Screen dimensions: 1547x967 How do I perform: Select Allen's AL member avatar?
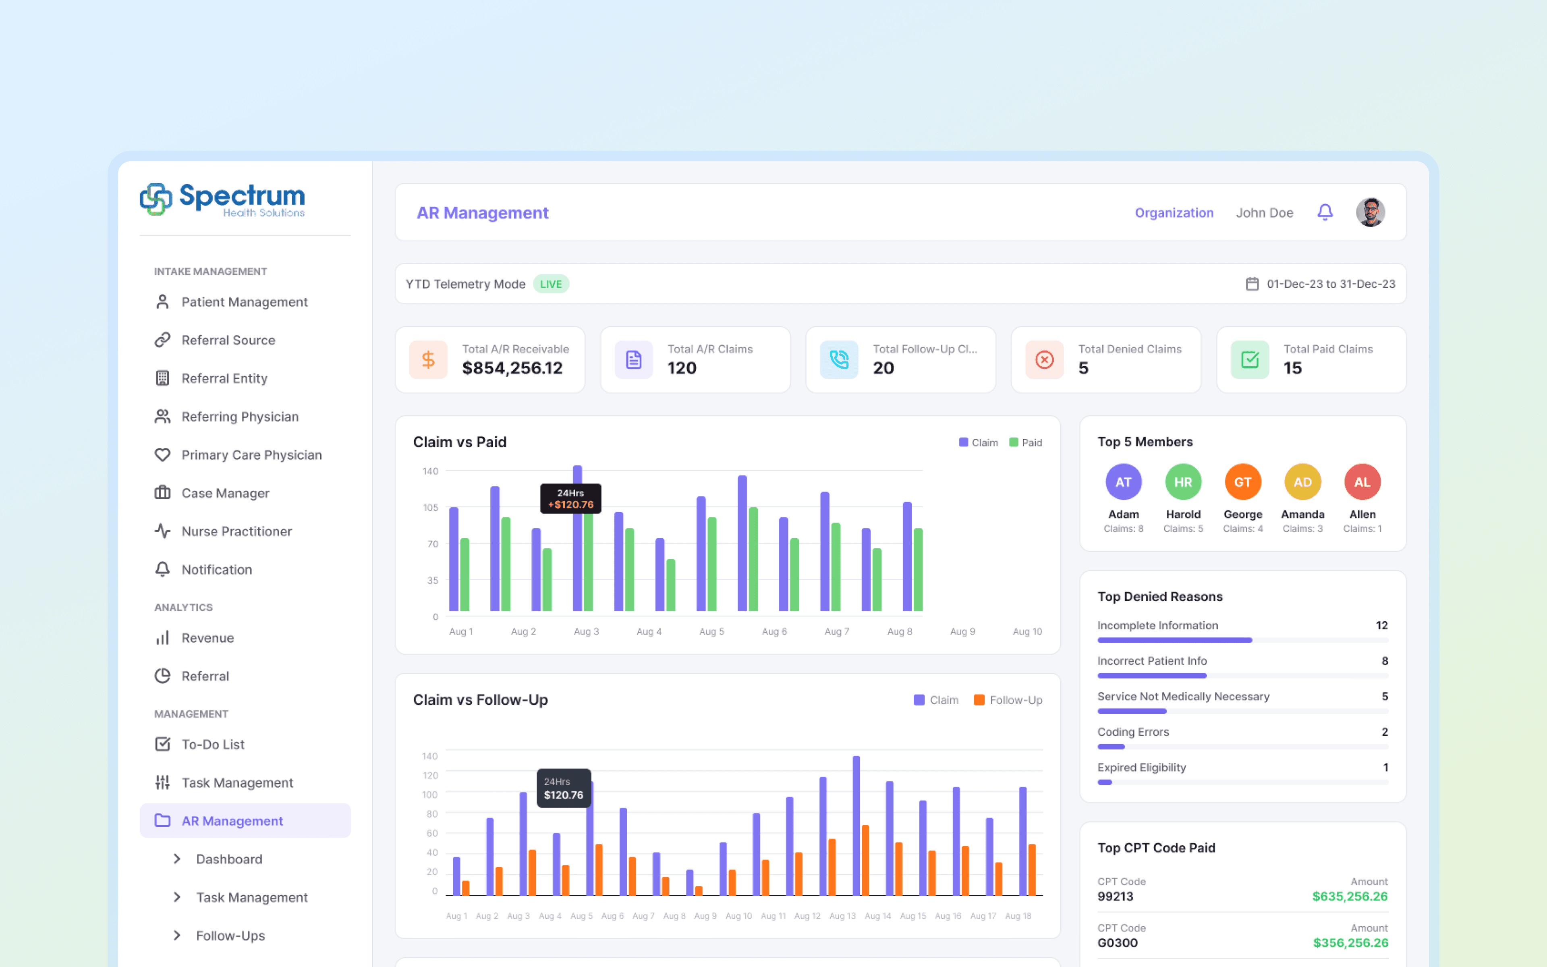pos(1362,482)
